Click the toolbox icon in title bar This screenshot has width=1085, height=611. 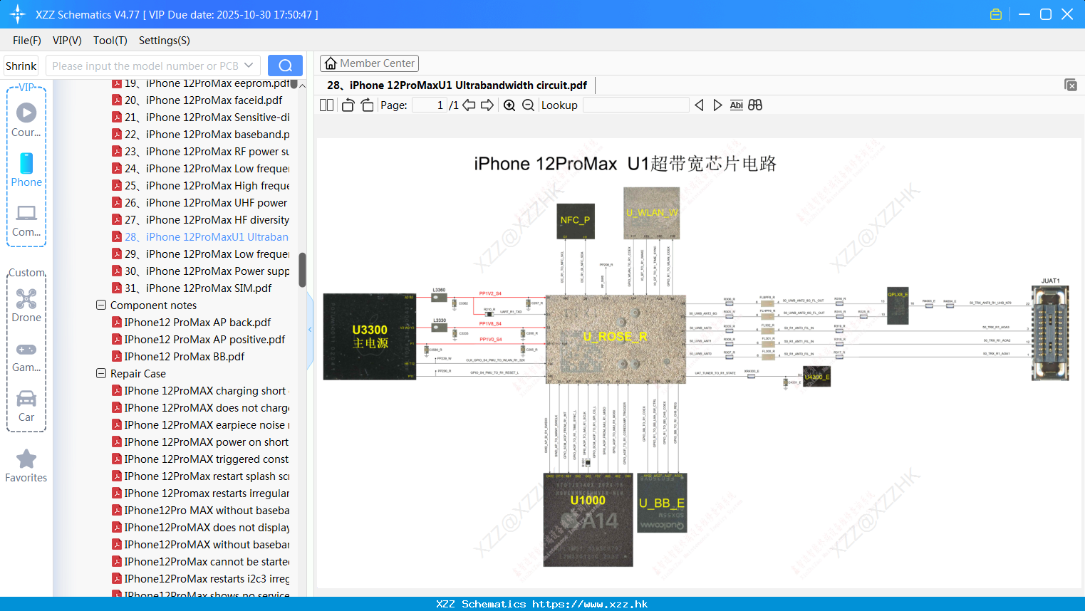(996, 14)
